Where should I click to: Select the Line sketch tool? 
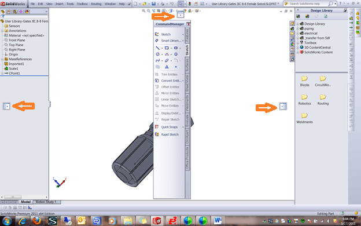157,48
